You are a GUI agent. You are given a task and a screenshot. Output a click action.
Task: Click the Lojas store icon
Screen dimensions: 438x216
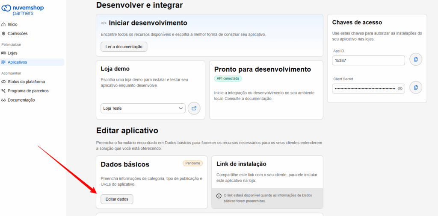coord(4,53)
